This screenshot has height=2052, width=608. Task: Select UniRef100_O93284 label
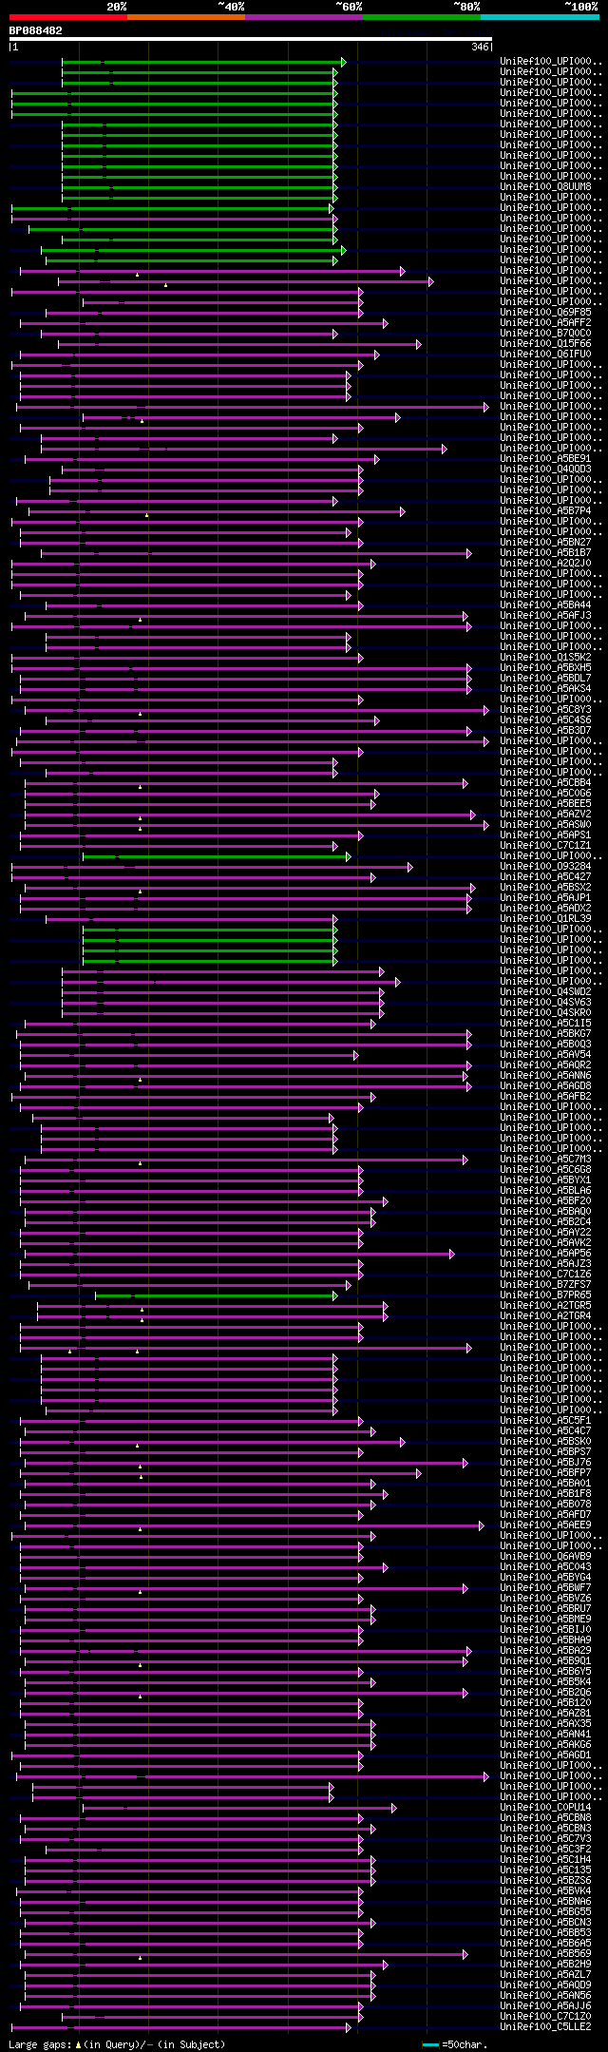click(x=545, y=867)
